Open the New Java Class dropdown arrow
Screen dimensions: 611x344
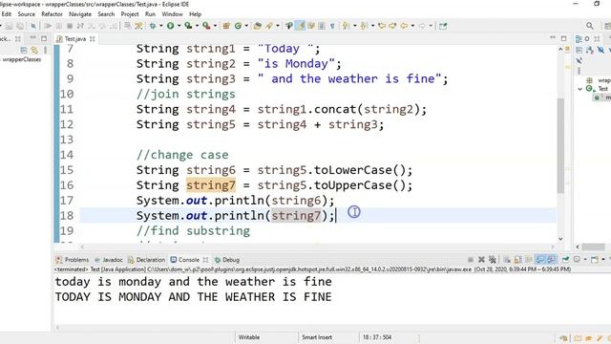click(x=246, y=26)
